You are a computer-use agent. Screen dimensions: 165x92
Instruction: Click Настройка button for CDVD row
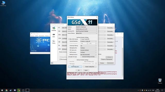click(x=110, y=39)
